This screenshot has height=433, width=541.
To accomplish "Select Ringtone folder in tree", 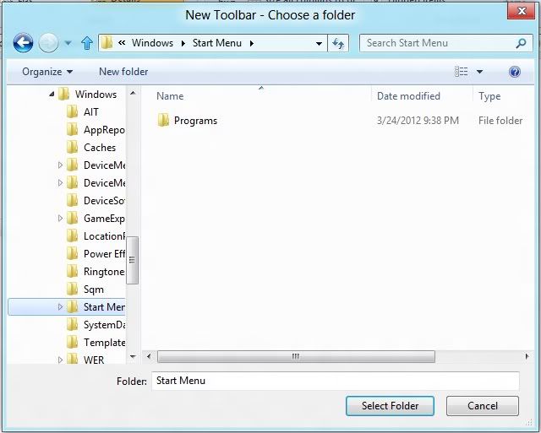I will [96, 272].
